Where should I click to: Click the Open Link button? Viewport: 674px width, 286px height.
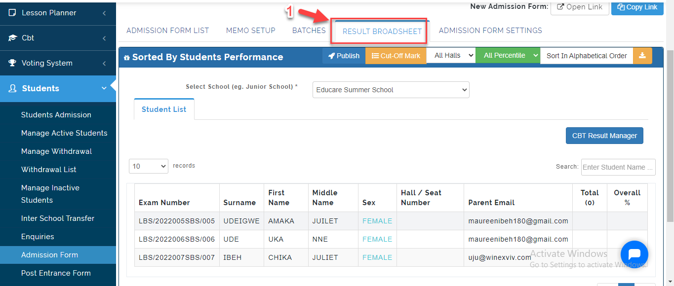580,7
